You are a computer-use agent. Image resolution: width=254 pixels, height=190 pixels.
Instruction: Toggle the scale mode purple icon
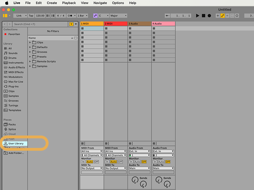(x=95, y=16)
